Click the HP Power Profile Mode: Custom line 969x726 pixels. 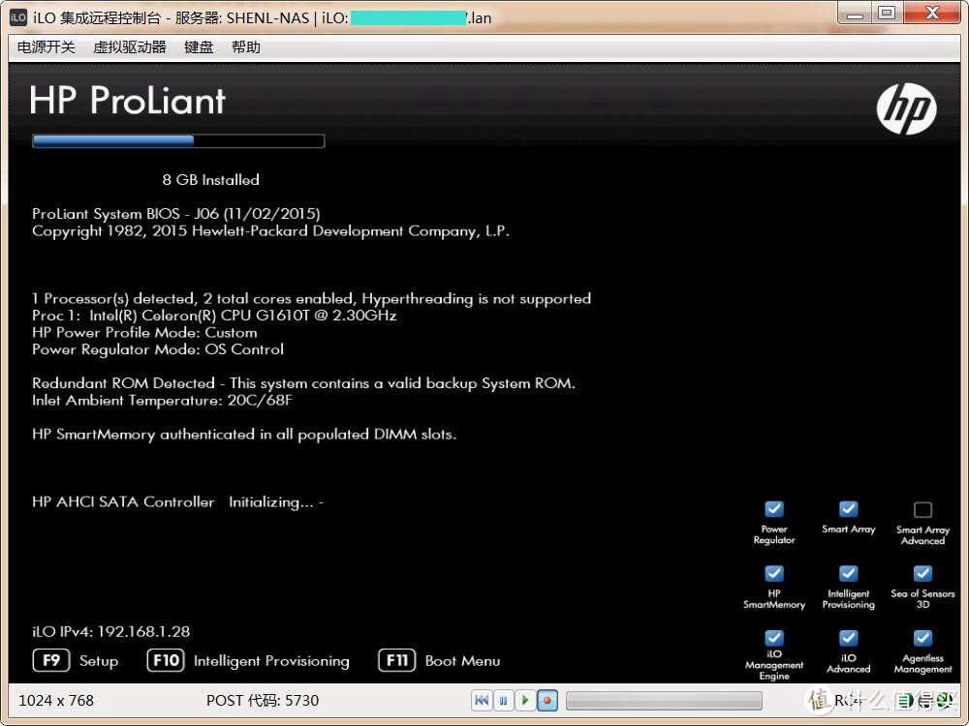coord(144,332)
